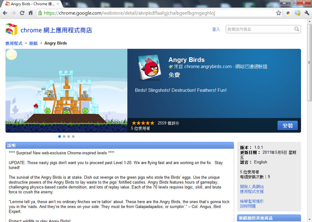Click the 版本 1.0.1 text
Screen dimensions: 312x222
(251, 148)
